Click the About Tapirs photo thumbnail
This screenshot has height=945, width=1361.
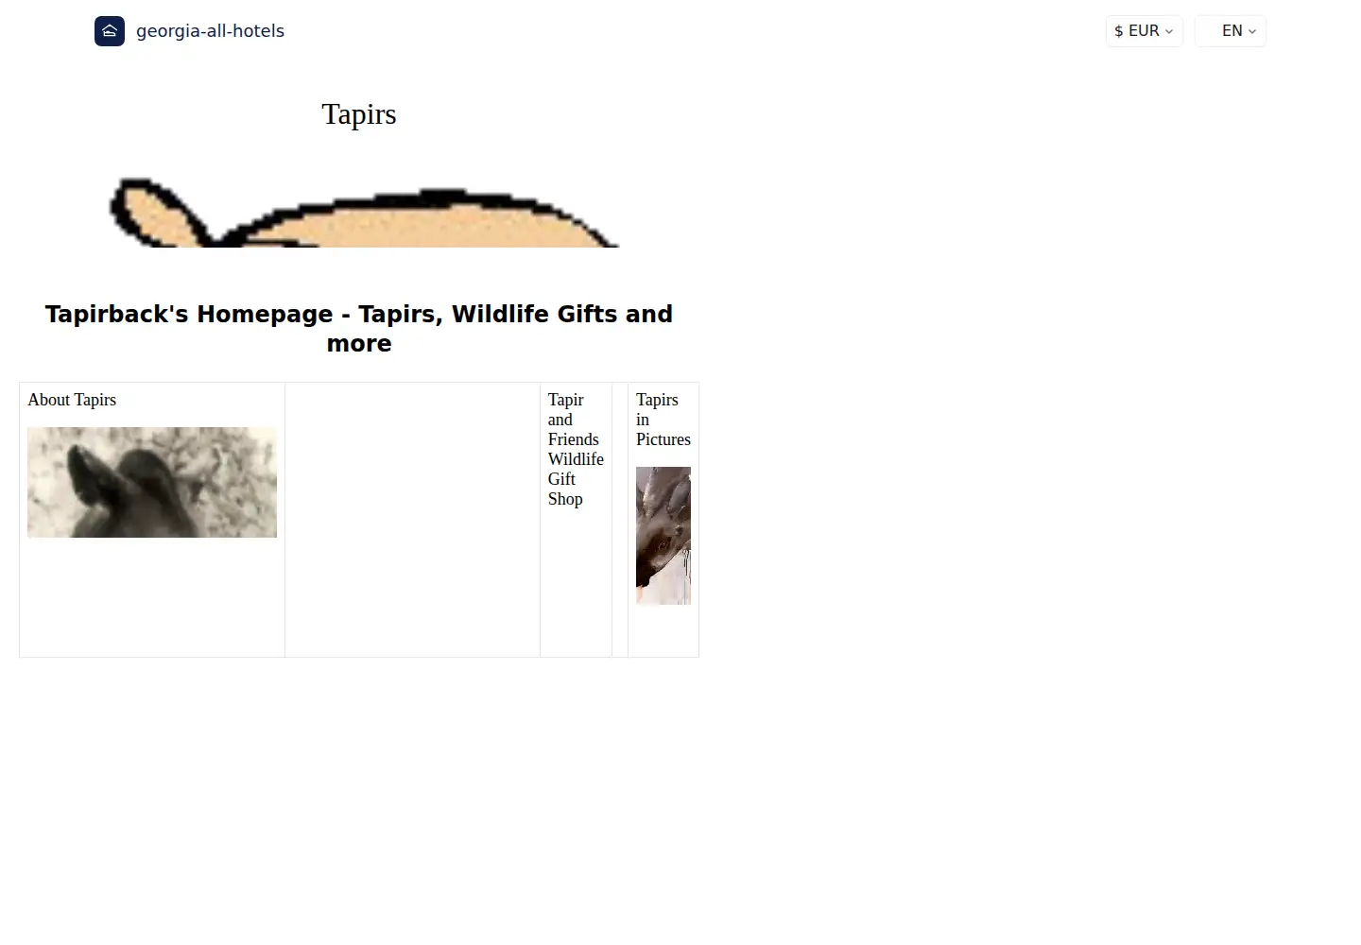pos(152,482)
